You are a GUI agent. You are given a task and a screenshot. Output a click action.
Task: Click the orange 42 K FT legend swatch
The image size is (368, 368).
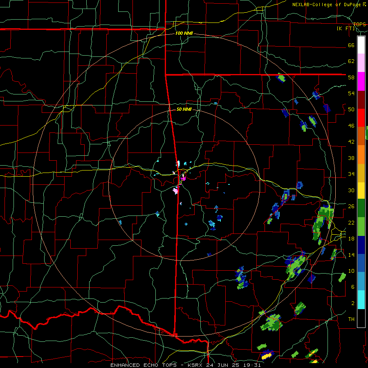361,155
